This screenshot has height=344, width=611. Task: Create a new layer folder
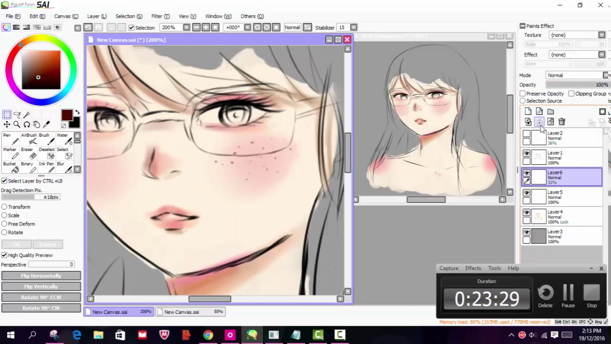550,112
